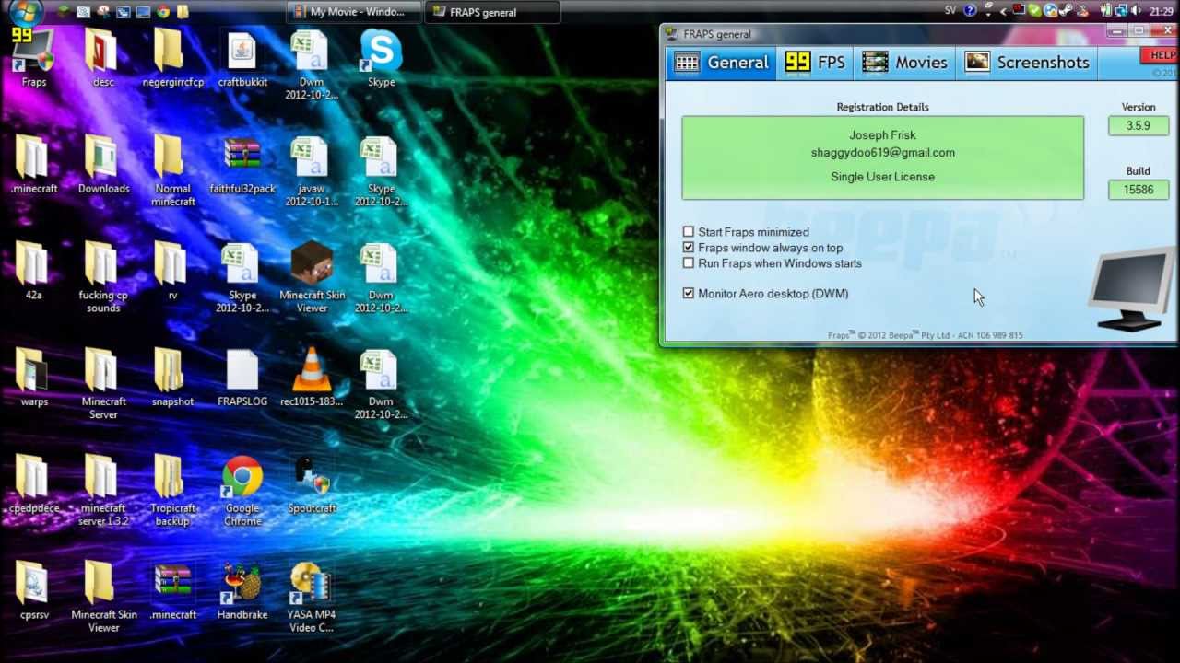The height and width of the screenshot is (663, 1180).
Task: Open the Minecraft Server folder
Action: [x=103, y=383]
